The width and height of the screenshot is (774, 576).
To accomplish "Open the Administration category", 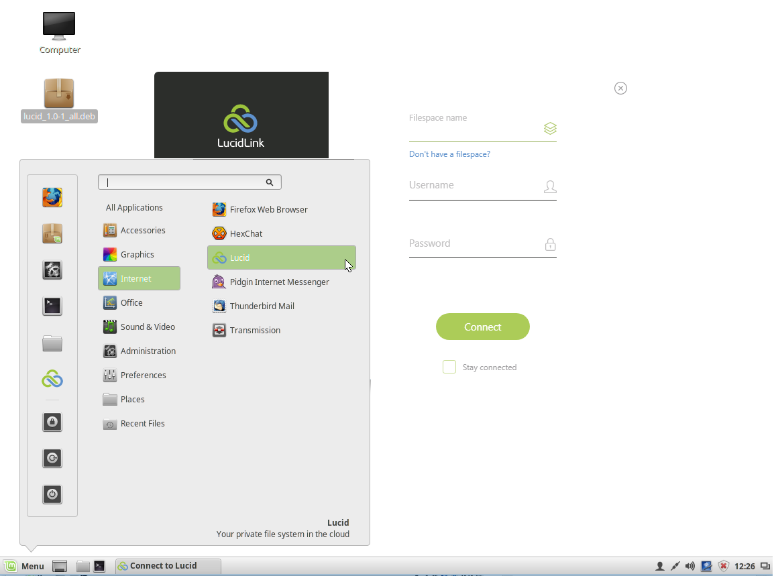I will [x=140, y=351].
